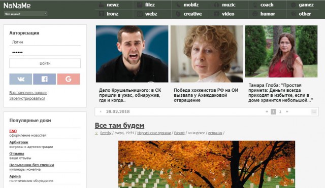Image resolution: width=325 pixels, height=188 pixels.
Task: Open the Ахеджакова news thumbnail
Action: [207, 54]
